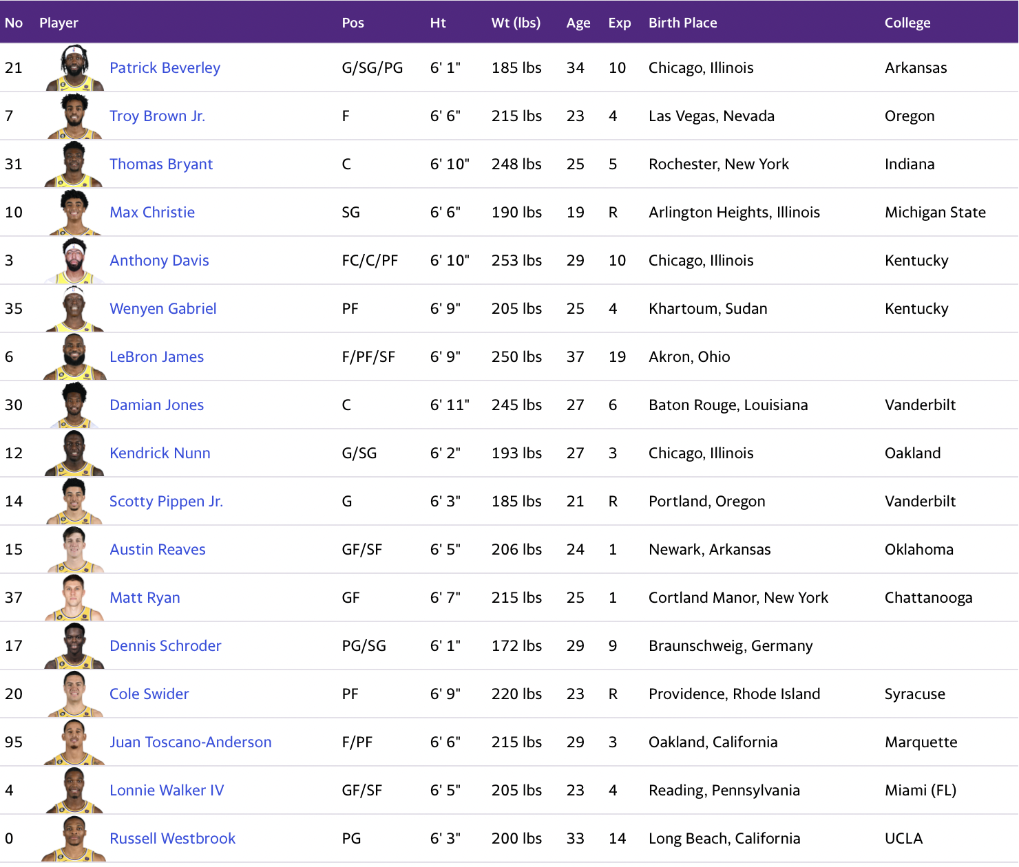This screenshot has height=867, width=1019.
Task: Click Russell Westbrook's headshot photo
Action: [74, 838]
